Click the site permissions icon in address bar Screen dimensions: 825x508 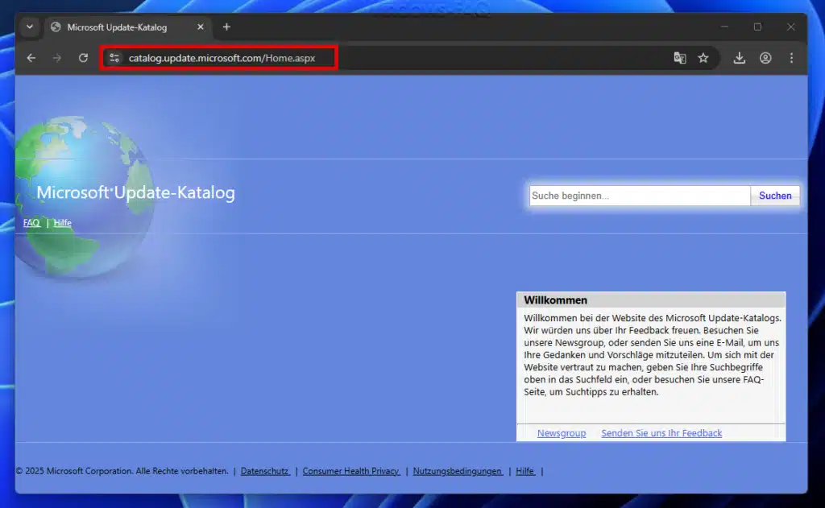click(x=115, y=57)
